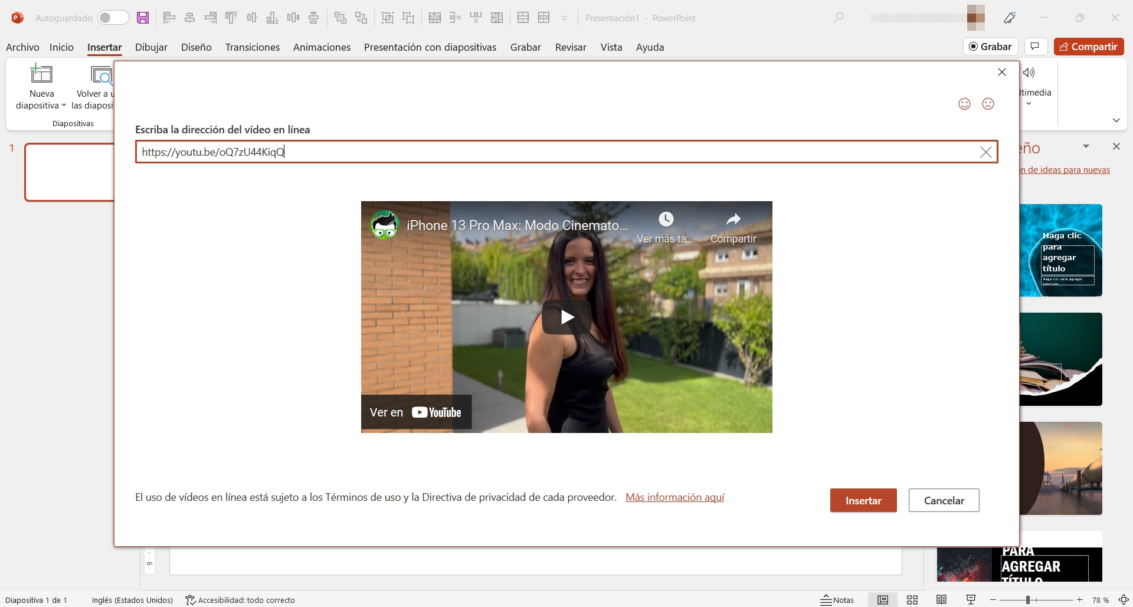Click Delete Columns icon in quick access toolbar
Image resolution: width=1133 pixels, height=607 pixels.
click(476, 18)
